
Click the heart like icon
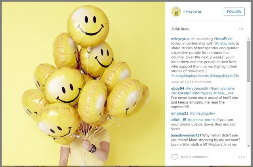point(174,157)
